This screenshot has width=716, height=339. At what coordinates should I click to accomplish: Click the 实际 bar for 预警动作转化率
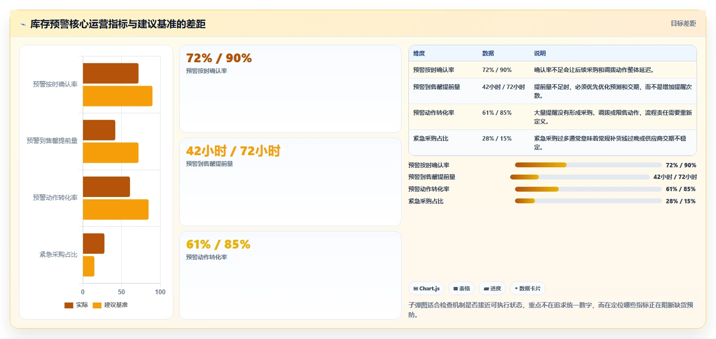click(106, 187)
